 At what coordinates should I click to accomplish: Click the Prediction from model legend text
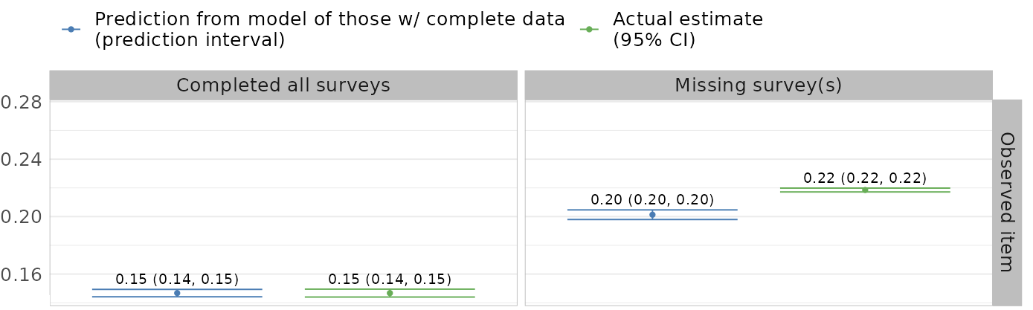click(329, 30)
